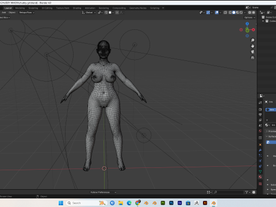Switch to material preview shading

(x=237, y=13)
